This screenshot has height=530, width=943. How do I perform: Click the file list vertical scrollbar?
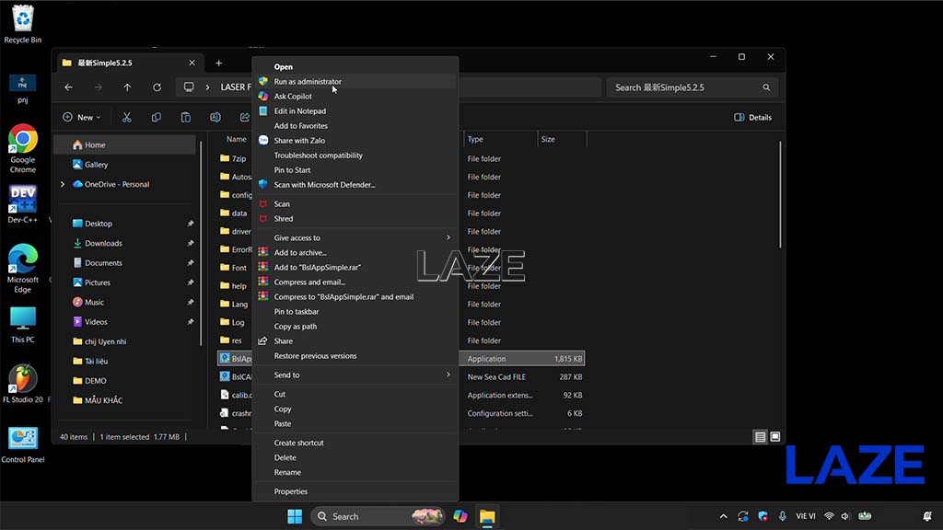[x=780, y=195]
